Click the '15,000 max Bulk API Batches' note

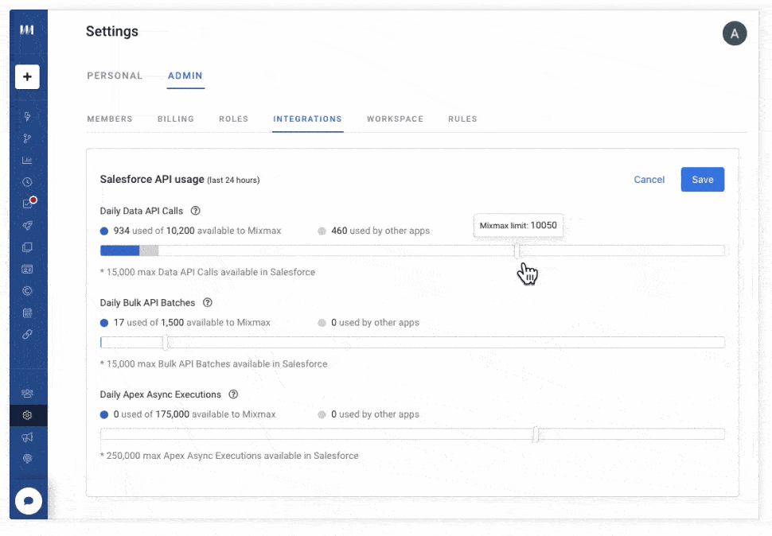click(x=213, y=364)
